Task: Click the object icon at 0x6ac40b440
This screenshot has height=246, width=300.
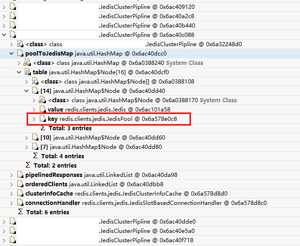Action: [x=13, y=25]
